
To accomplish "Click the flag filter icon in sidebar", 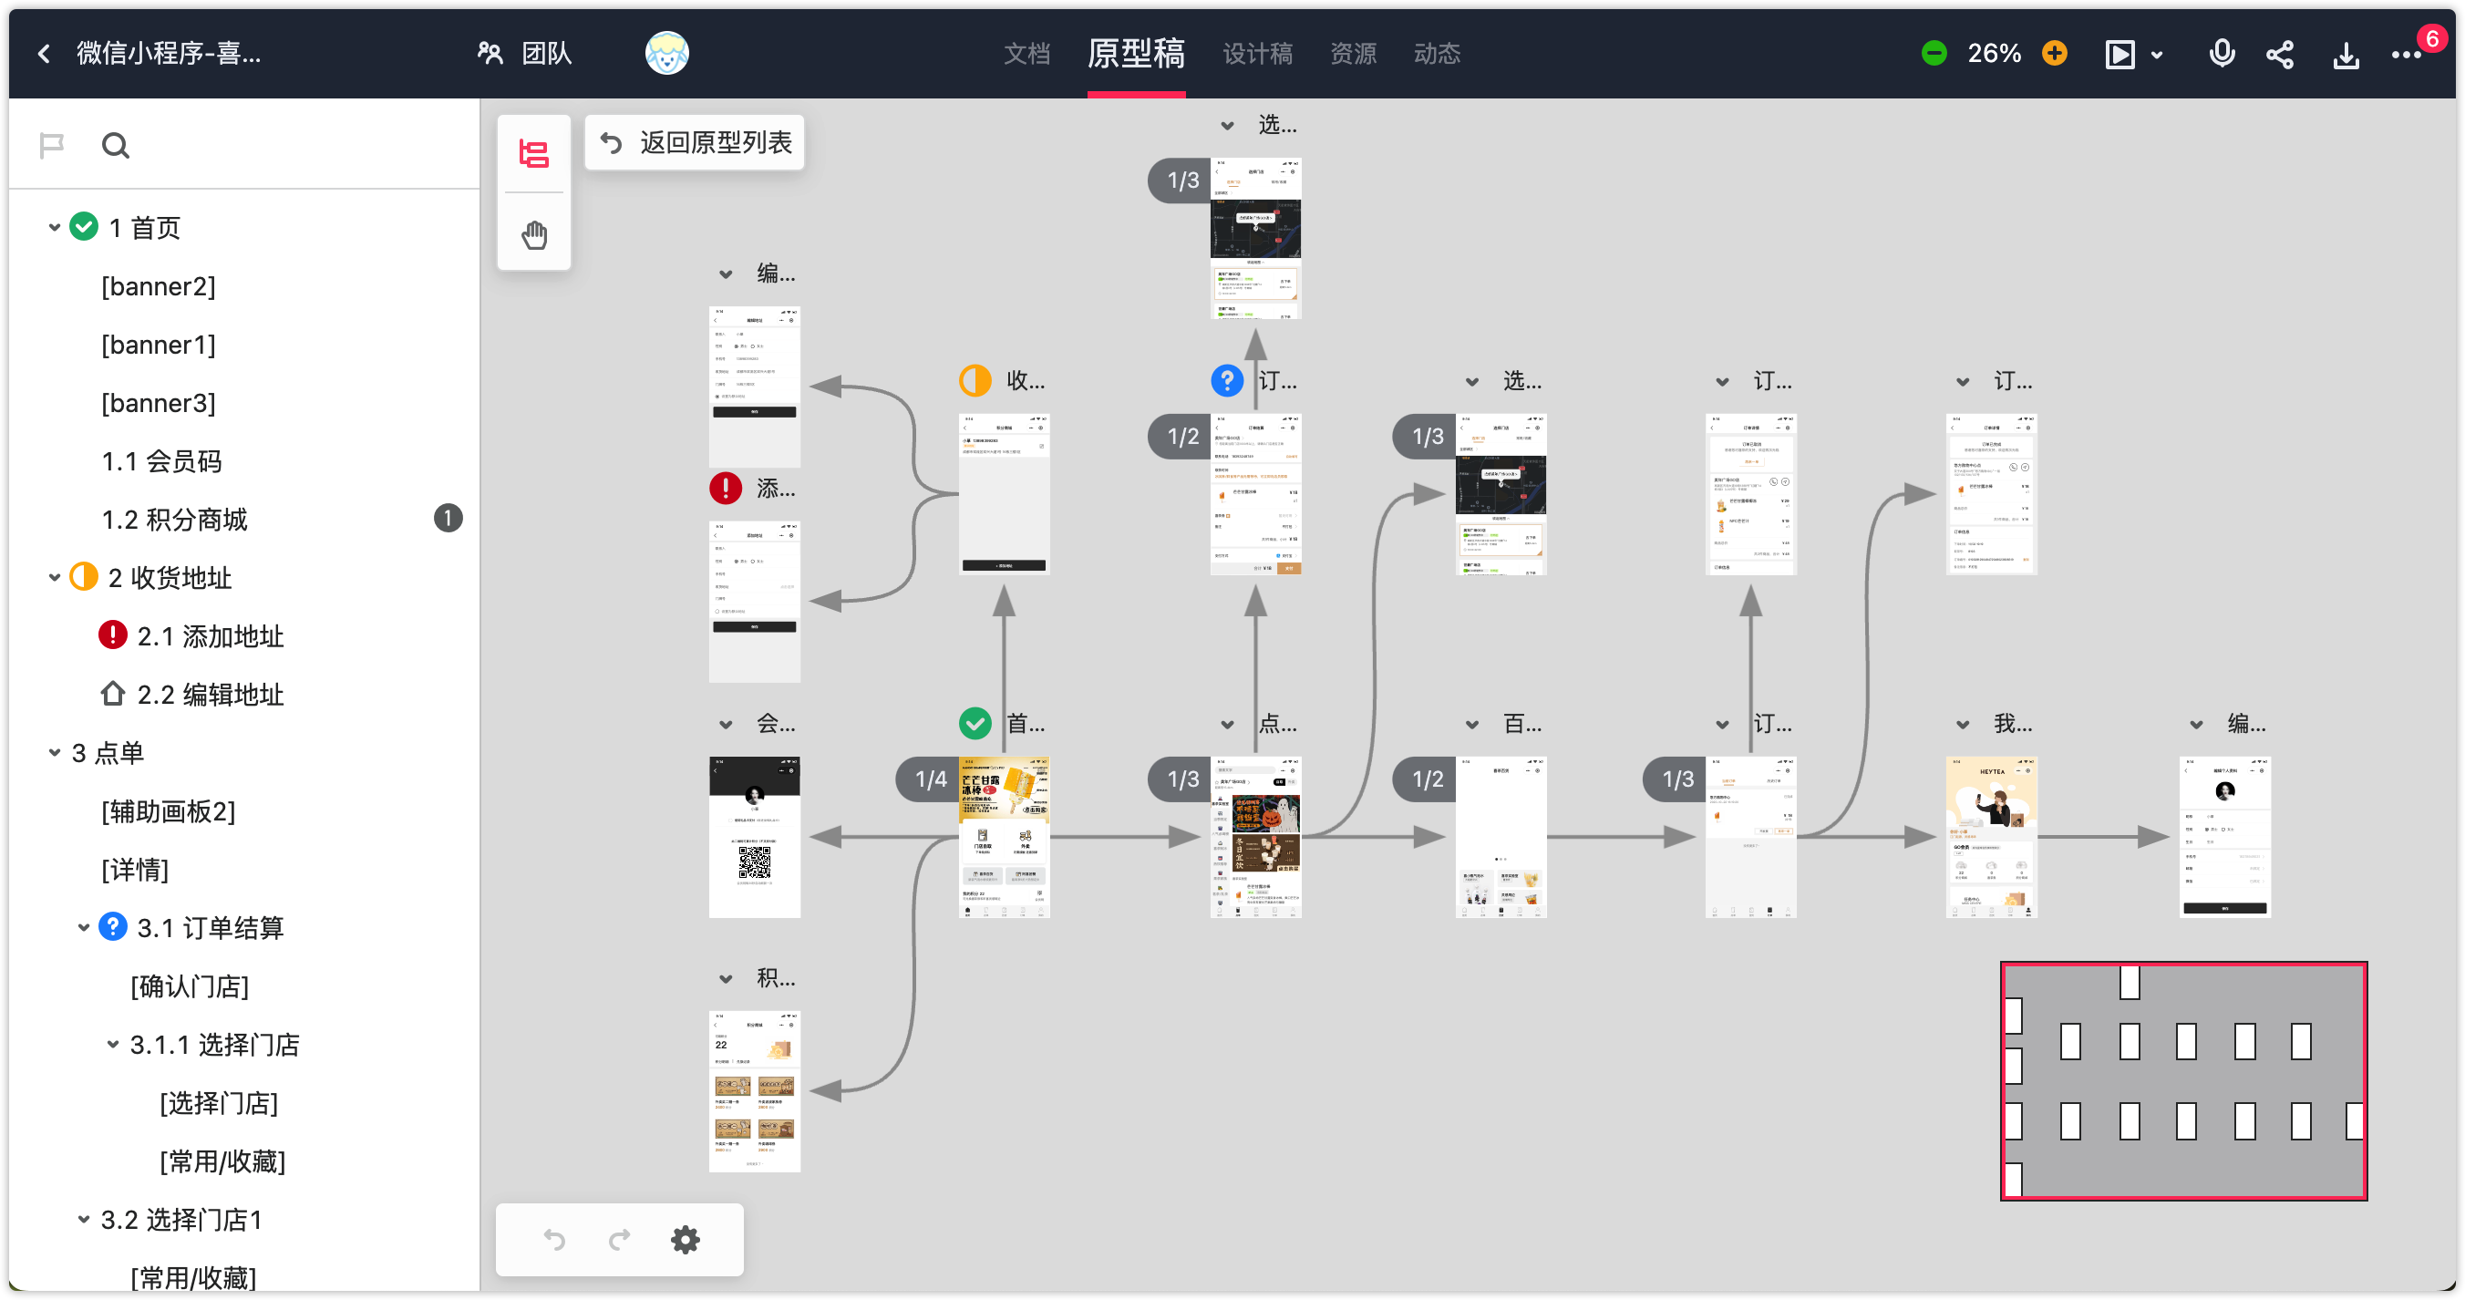I will click(52, 146).
